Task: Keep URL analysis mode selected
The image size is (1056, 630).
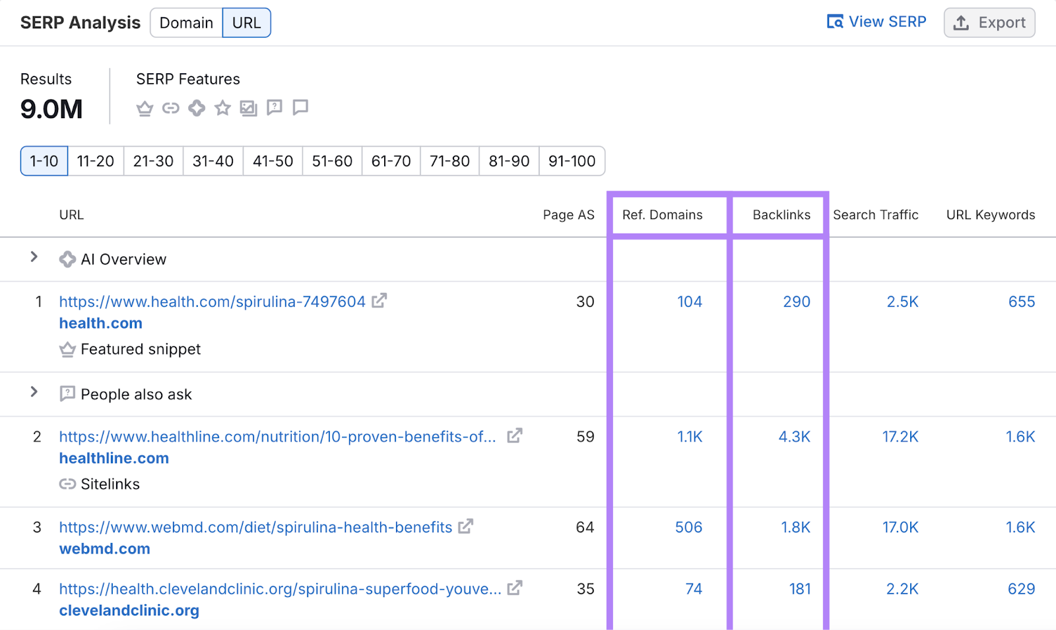Action: (246, 22)
